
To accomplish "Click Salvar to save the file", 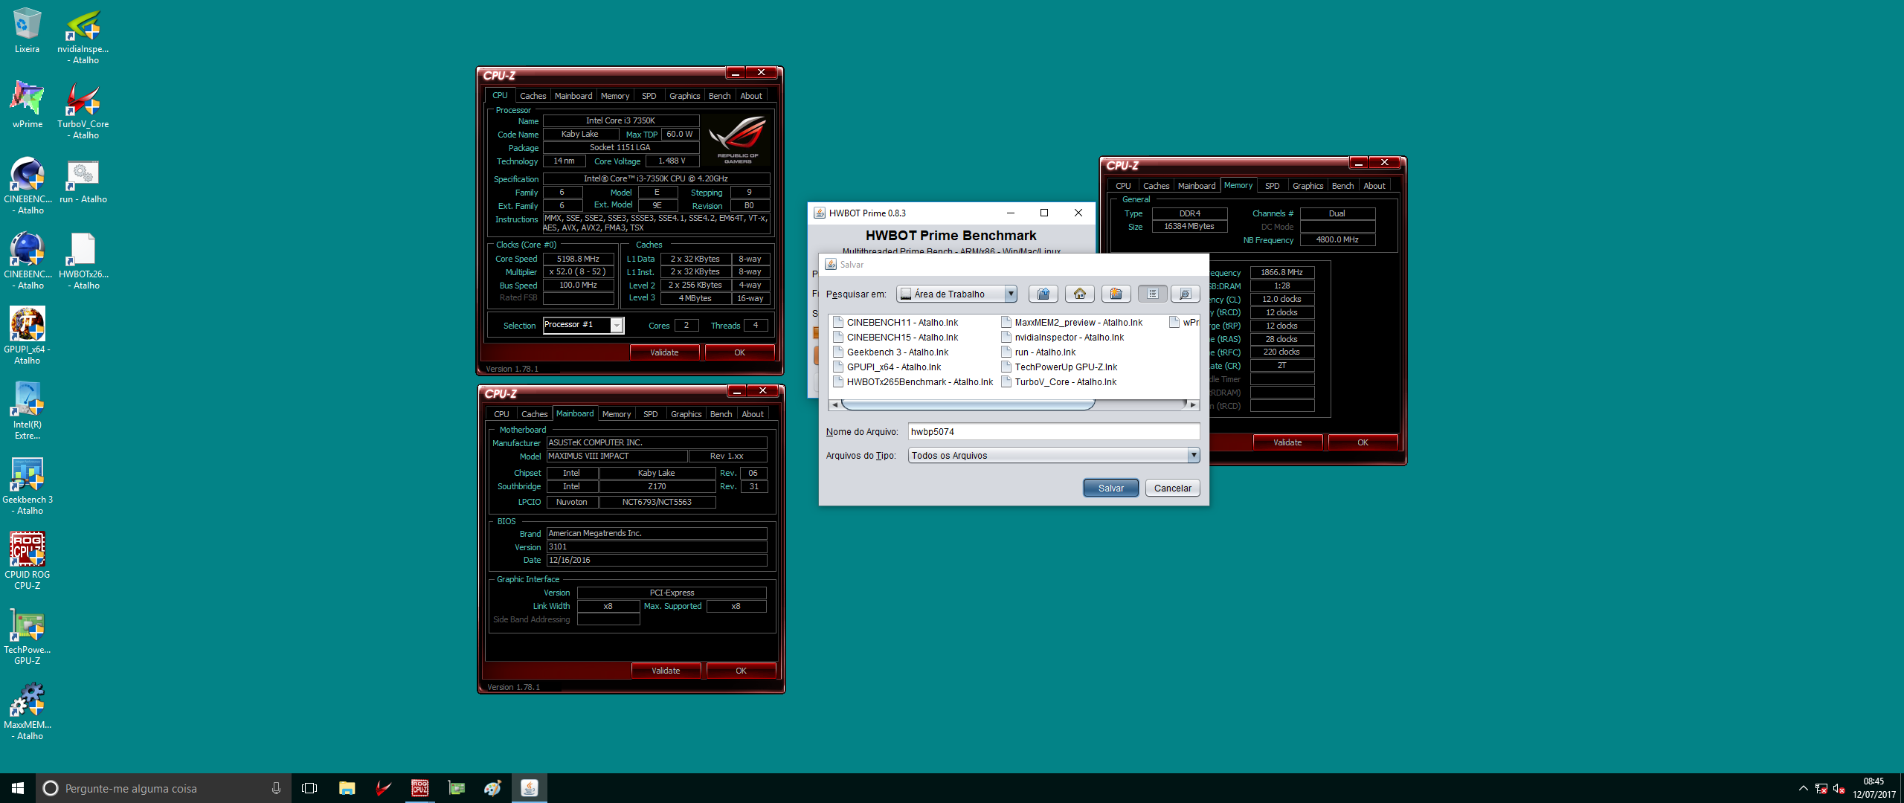I will coord(1110,488).
